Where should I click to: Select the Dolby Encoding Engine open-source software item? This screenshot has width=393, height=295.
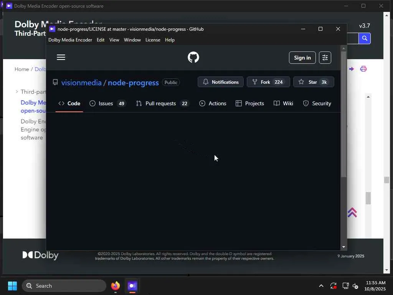(x=33, y=129)
